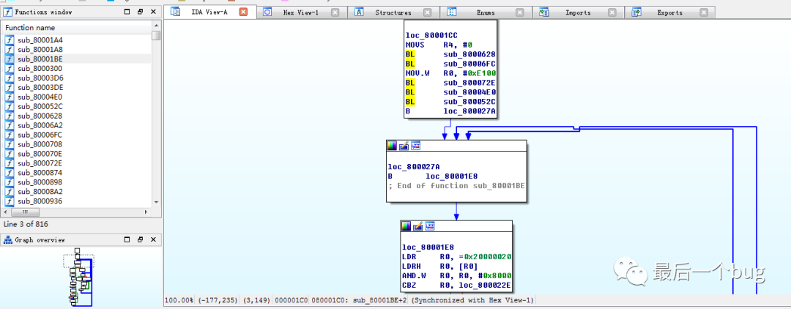Edit comment icon on block loc_80001E8
This screenshot has height=309, width=791.
417,226
